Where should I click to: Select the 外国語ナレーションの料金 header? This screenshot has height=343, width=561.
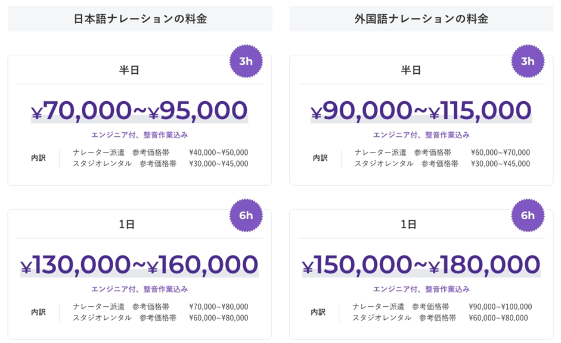pyautogui.click(x=421, y=18)
